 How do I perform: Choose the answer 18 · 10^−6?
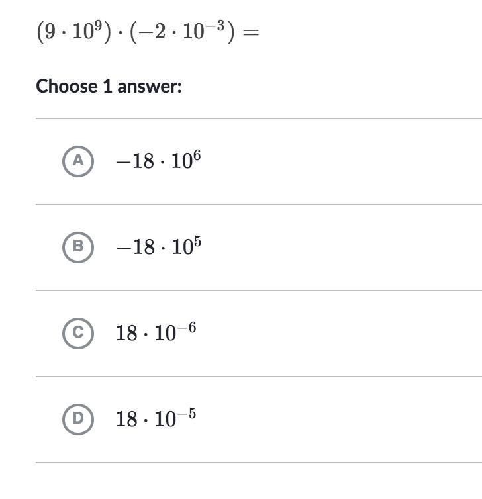click(156, 332)
